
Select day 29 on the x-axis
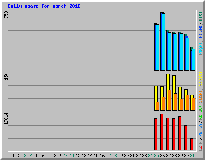pos(180,156)
